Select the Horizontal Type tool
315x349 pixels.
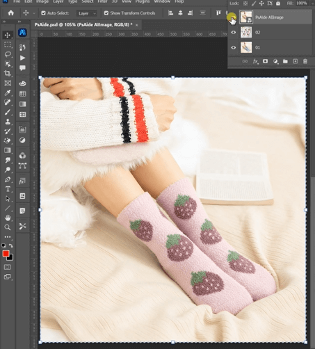[8, 189]
